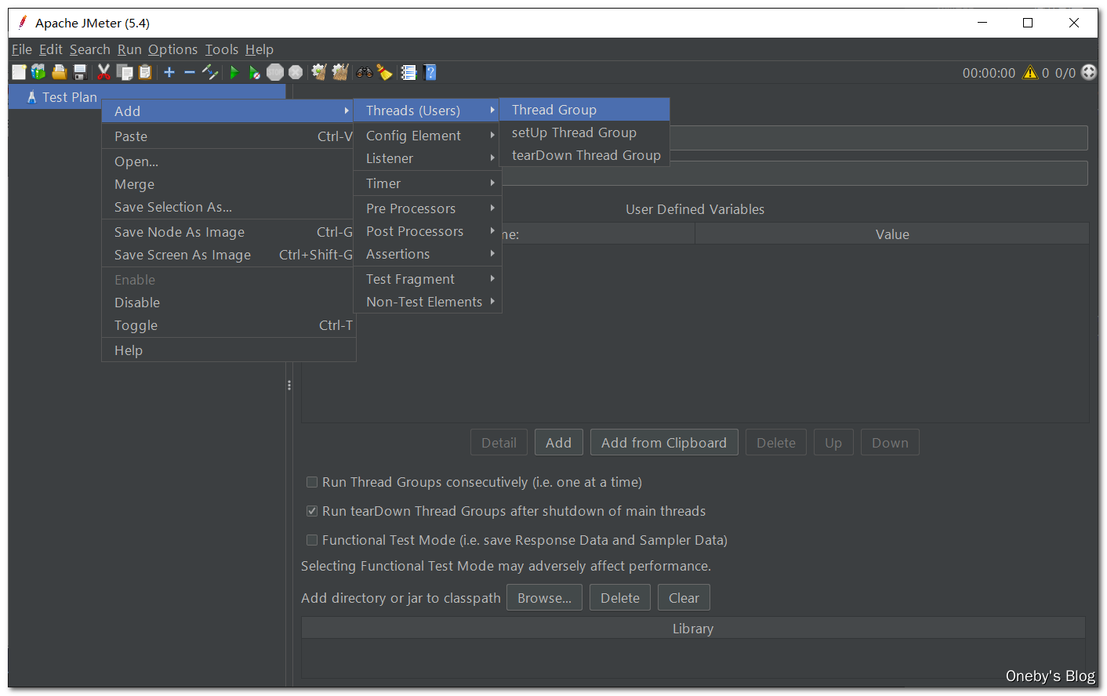
Task: Click the Open file folder icon
Action: pyautogui.click(x=59, y=73)
